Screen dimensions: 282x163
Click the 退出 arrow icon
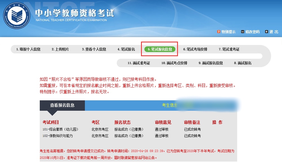click(266, 32)
